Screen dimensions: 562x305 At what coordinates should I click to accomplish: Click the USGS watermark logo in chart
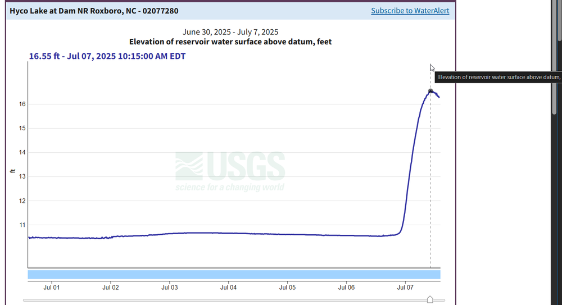[x=230, y=171]
